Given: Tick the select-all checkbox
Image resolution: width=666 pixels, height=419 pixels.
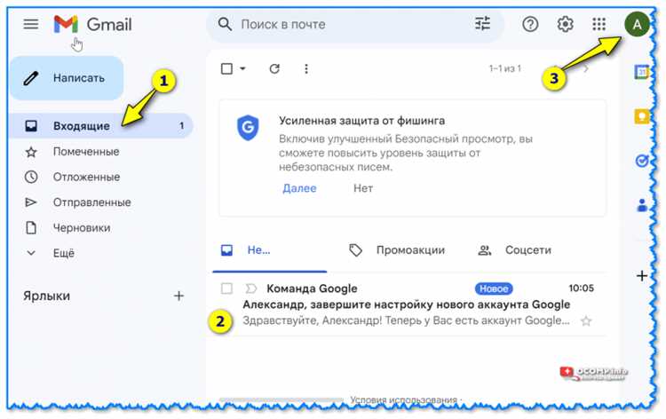Looking at the screenshot, I should click(x=226, y=68).
